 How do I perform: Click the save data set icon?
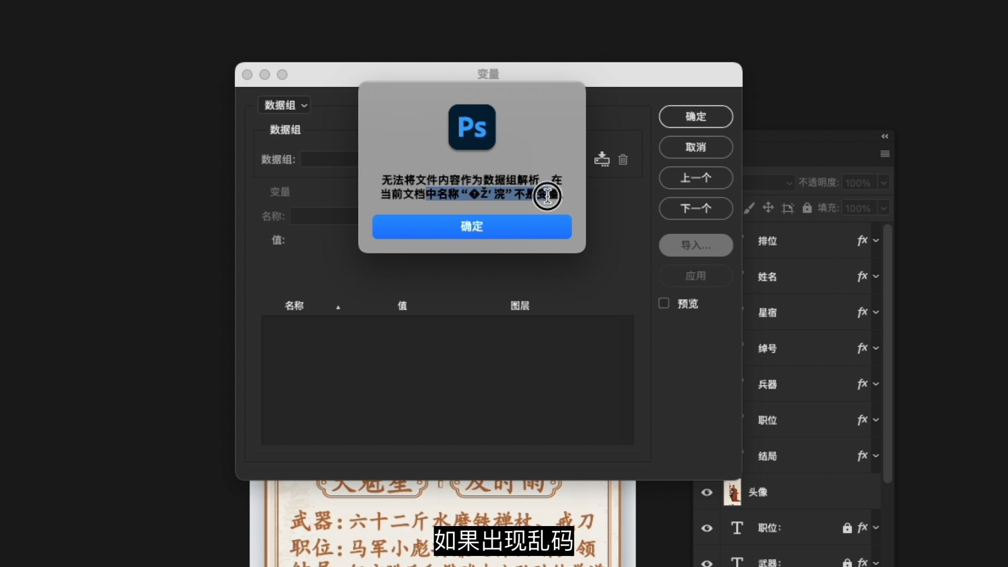pos(602,159)
